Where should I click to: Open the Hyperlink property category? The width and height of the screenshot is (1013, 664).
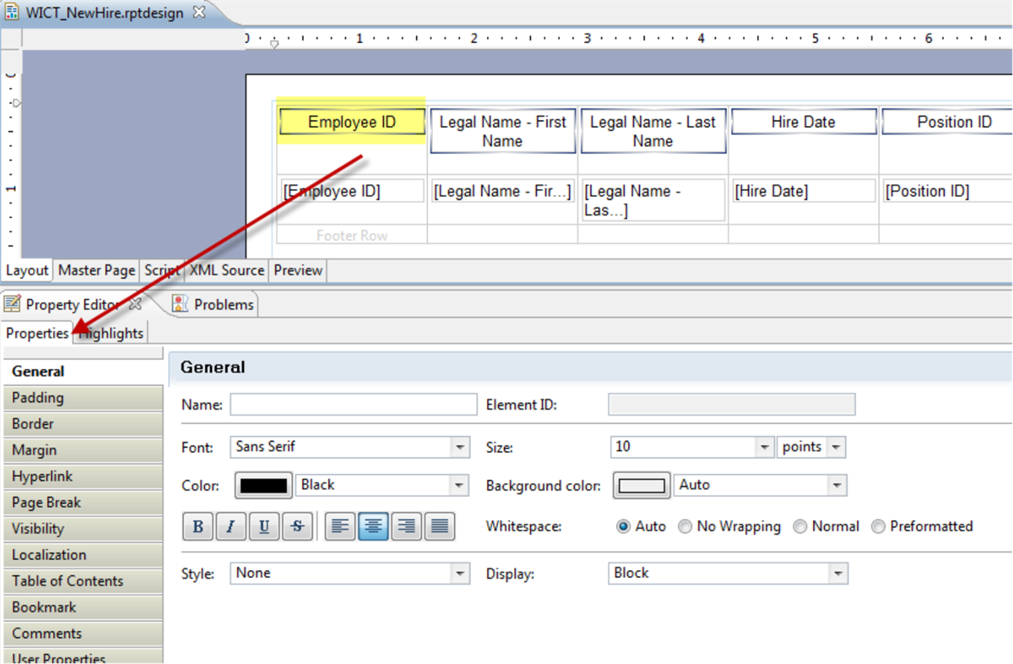point(82,476)
